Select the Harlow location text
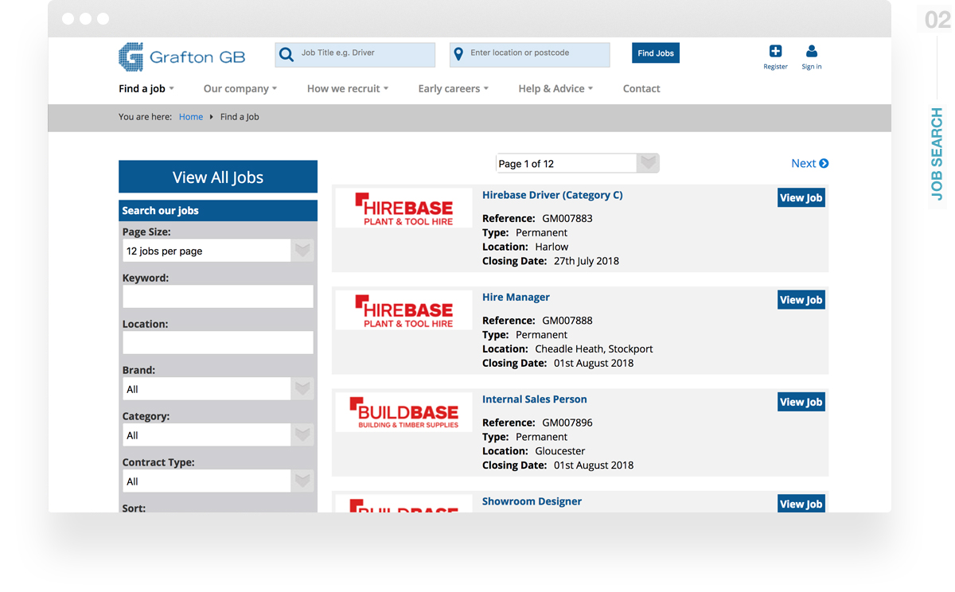Screen dimensions: 955x592 [x=552, y=247]
